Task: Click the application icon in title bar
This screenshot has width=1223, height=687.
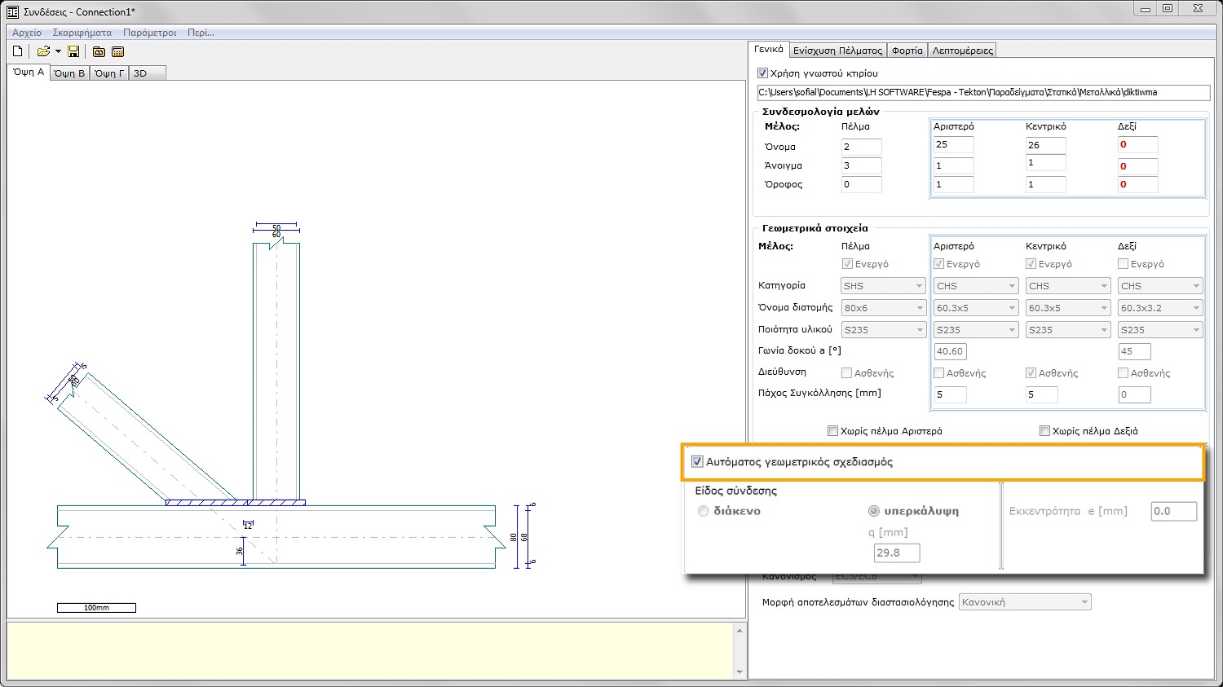Action: click(12, 11)
